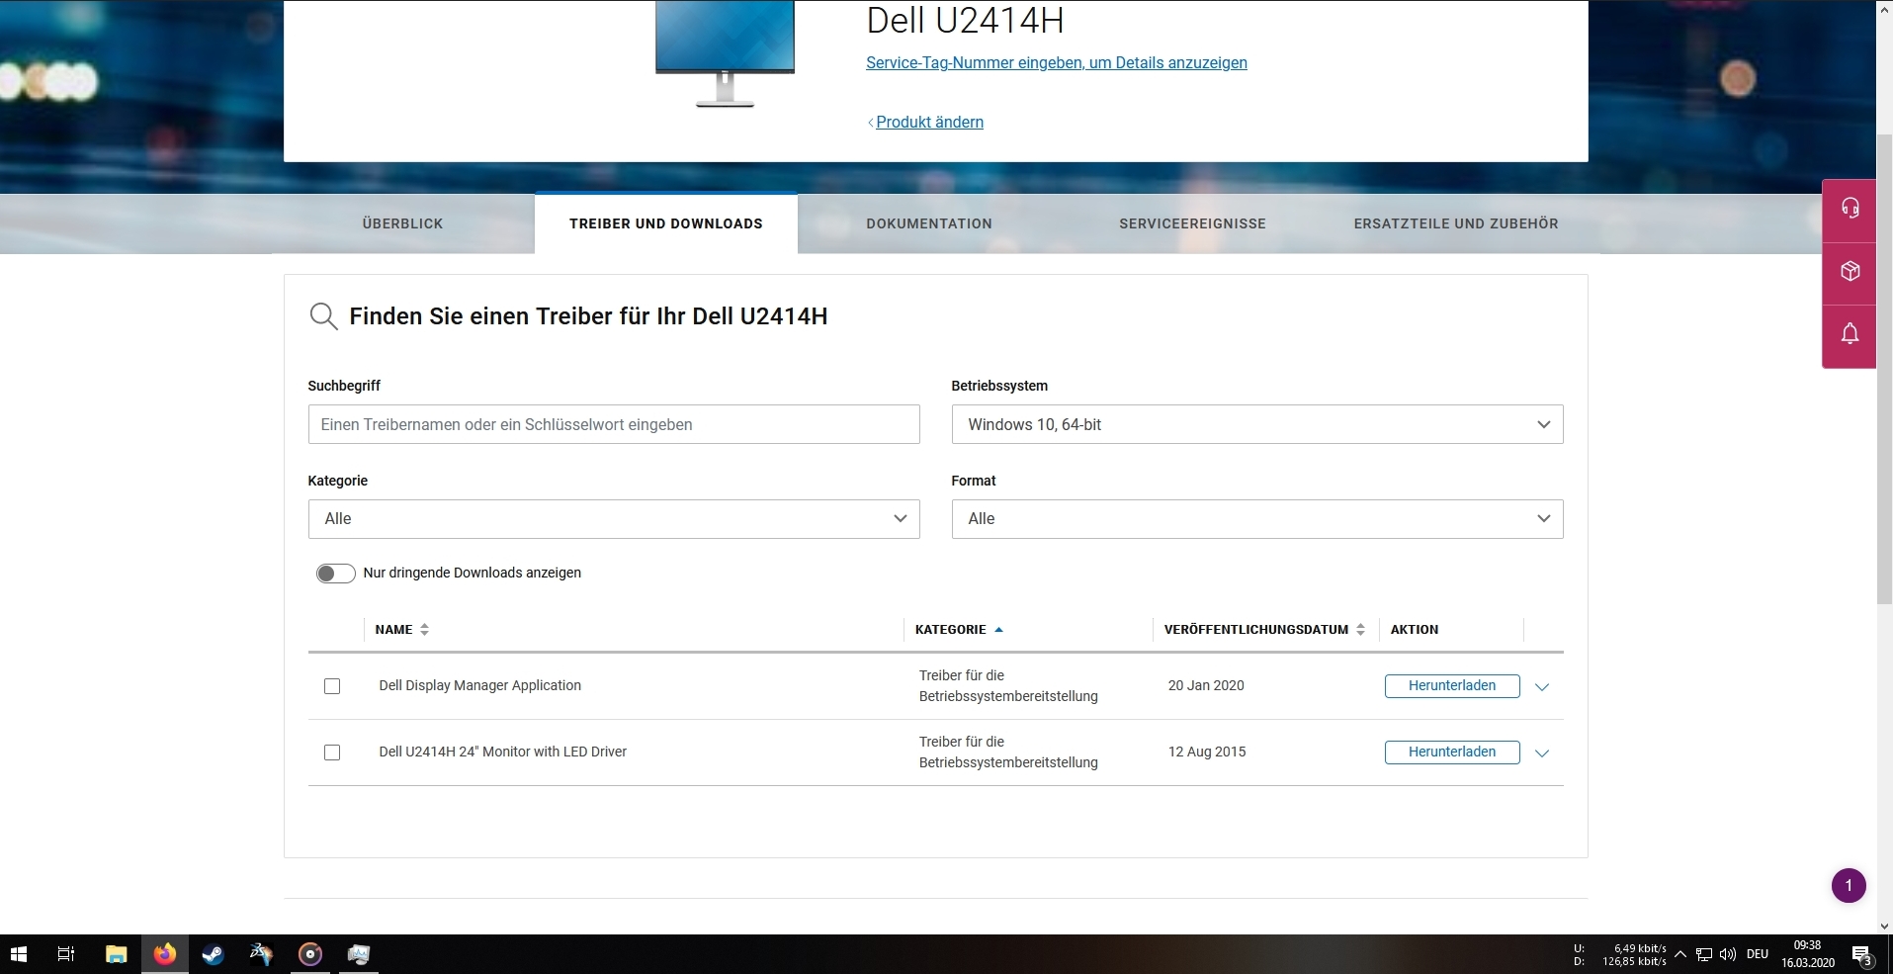
Task: Click the '12 Aug 2015' release date
Action: point(1207,752)
